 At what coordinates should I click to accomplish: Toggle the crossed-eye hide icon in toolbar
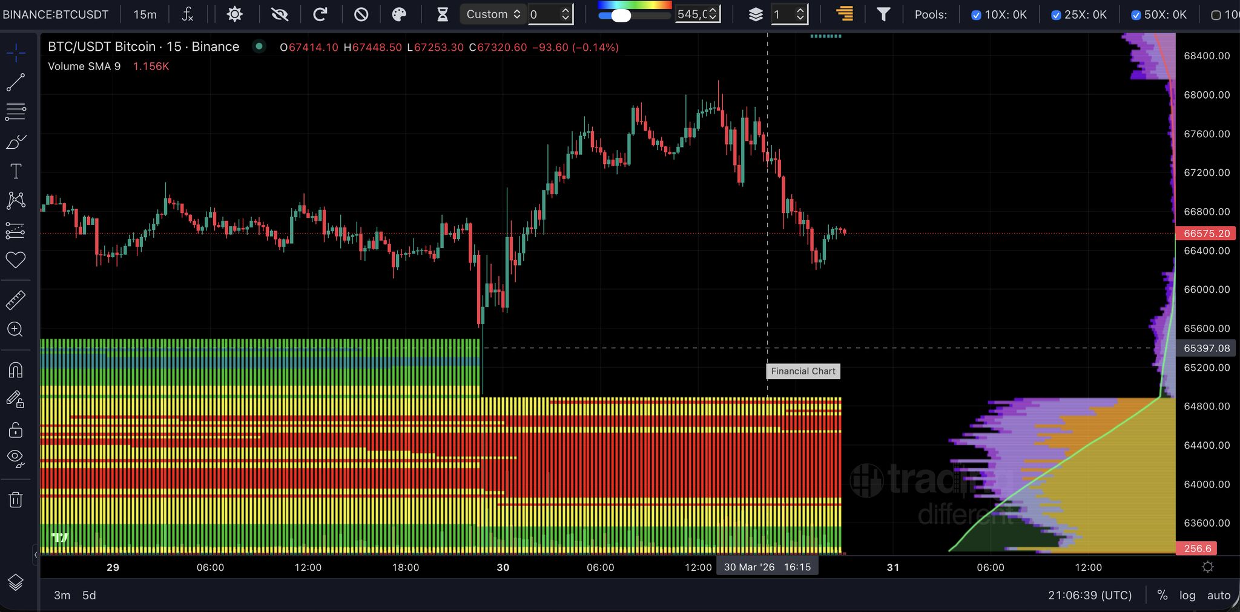point(280,15)
